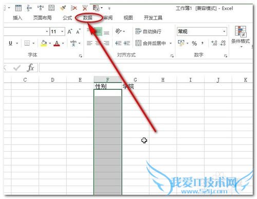
Task: Toggle 自动换行 wrap text
Action: tap(149, 31)
